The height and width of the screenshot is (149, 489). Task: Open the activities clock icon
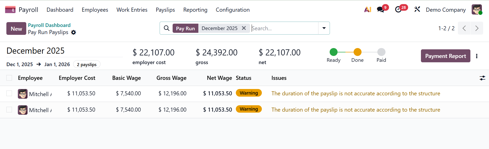click(x=398, y=10)
